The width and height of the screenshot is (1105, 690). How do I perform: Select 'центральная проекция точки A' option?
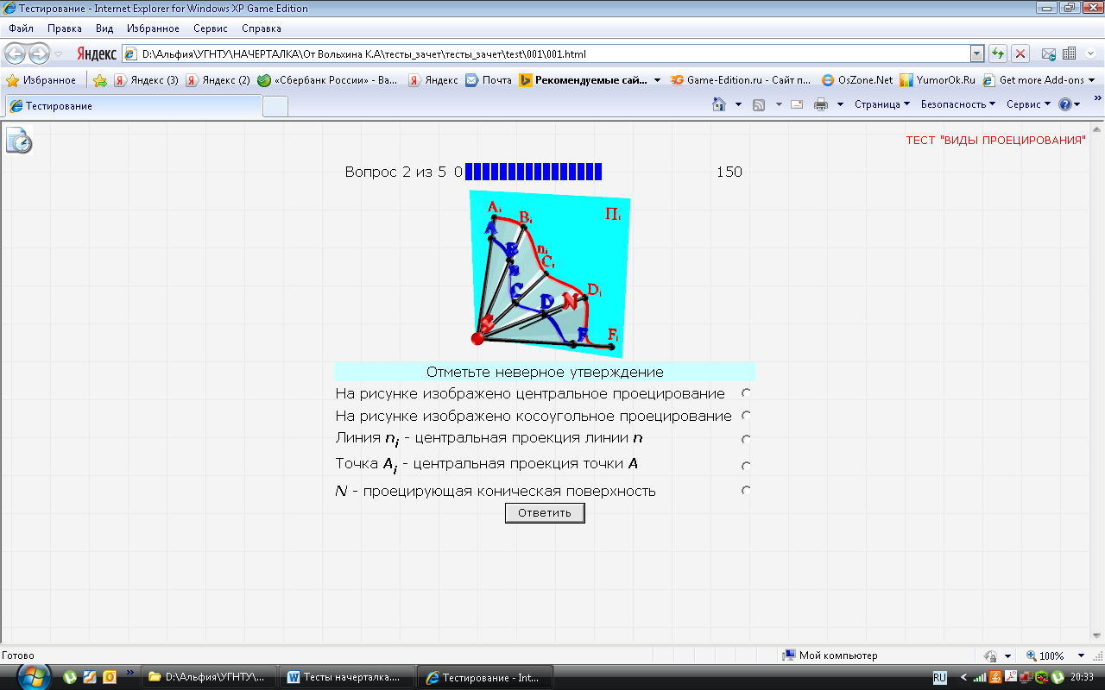(x=746, y=466)
